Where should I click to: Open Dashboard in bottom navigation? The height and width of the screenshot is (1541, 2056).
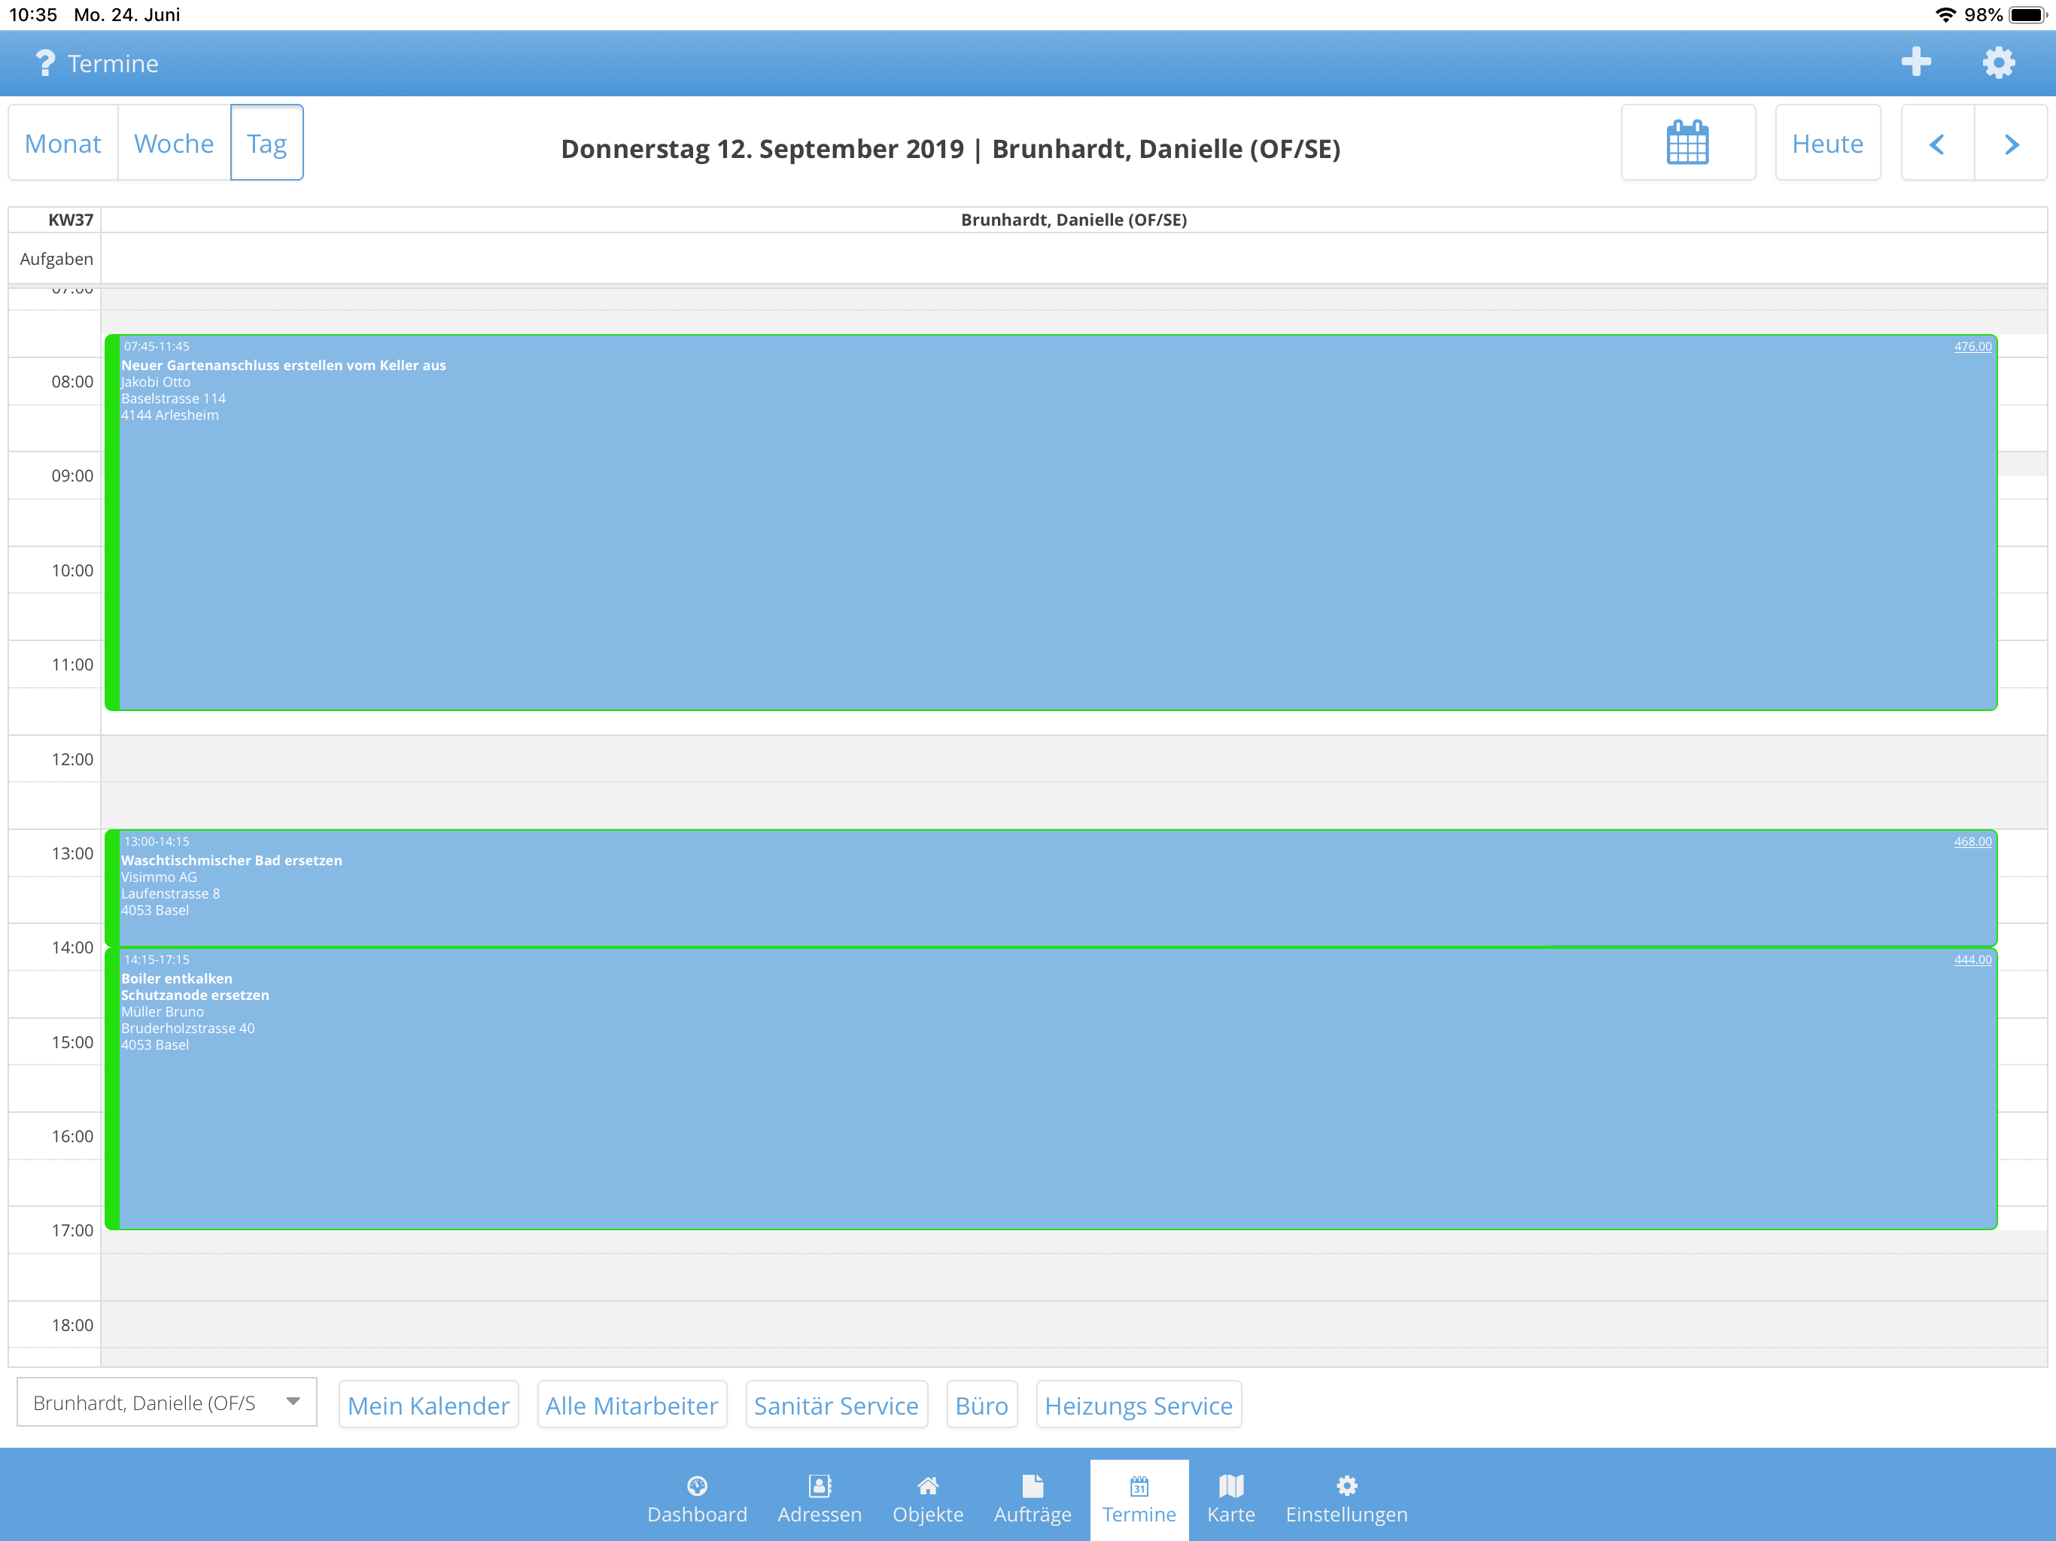coord(697,1499)
